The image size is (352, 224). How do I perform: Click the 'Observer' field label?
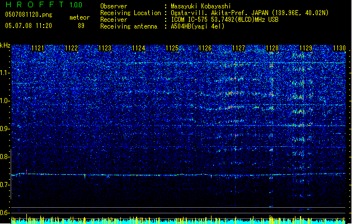coord(114,6)
